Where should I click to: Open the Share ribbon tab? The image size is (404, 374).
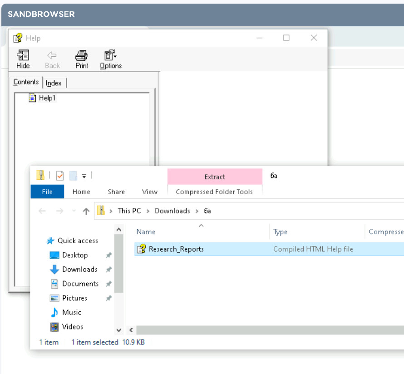pos(116,192)
